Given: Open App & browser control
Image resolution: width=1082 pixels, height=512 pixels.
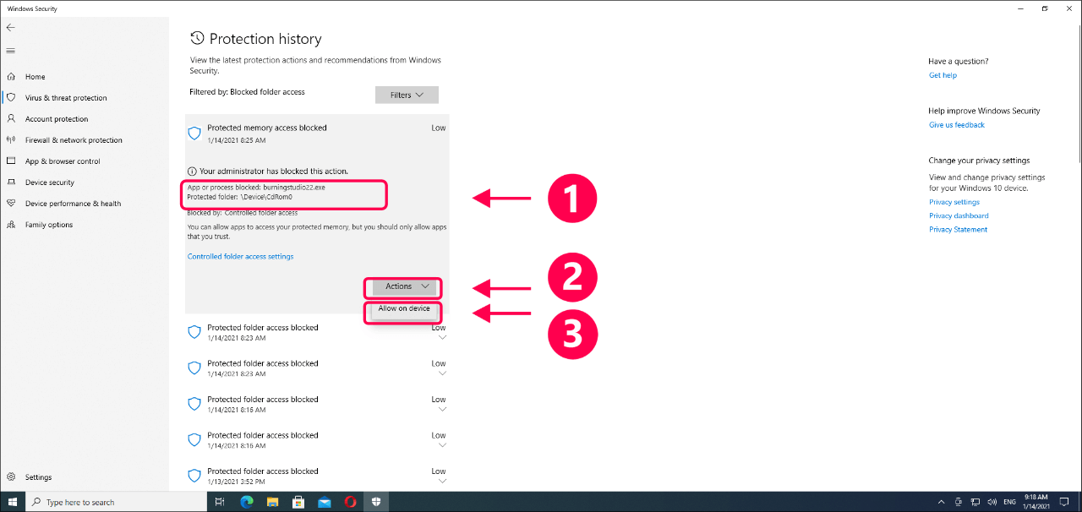Looking at the screenshot, I should pyautogui.click(x=63, y=161).
